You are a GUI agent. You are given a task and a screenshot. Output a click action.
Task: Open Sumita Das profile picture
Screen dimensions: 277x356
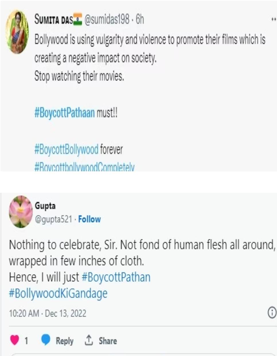pos(17,32)
